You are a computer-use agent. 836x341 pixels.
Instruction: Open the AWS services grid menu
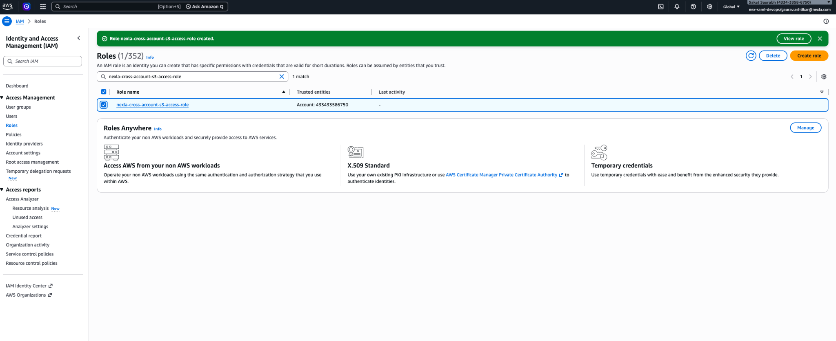[43, 7]
